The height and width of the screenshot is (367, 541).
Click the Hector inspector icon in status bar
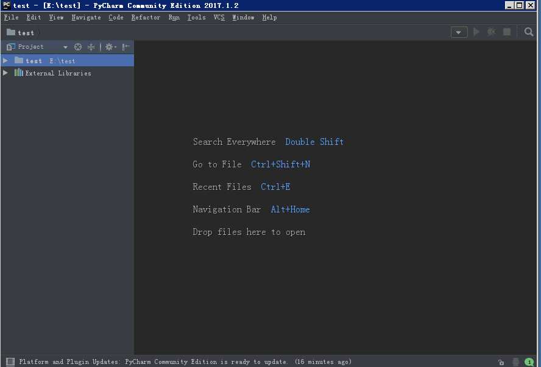(x=515, y=362)
